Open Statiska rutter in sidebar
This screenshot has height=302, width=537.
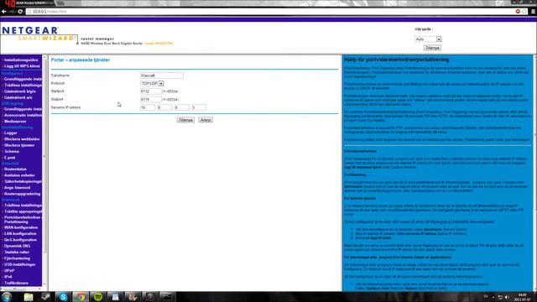17,252
